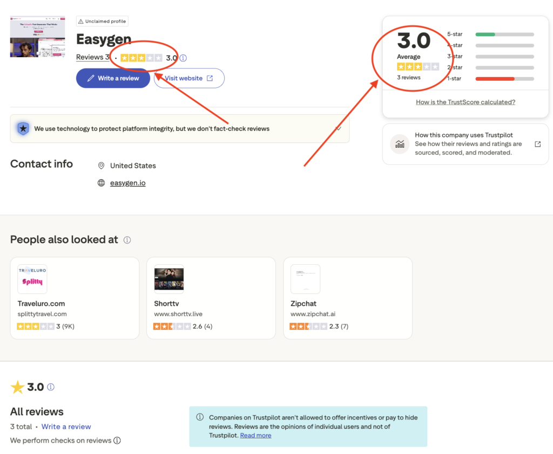This screenshot has height=454, width=553.
Task: Click the www.zipchat.ai domain text
Action: [x=313, y=314]
